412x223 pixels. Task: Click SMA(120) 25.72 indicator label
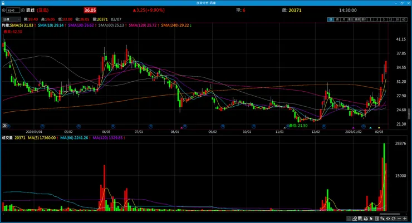pyautogui.click(x=143, y=25)
